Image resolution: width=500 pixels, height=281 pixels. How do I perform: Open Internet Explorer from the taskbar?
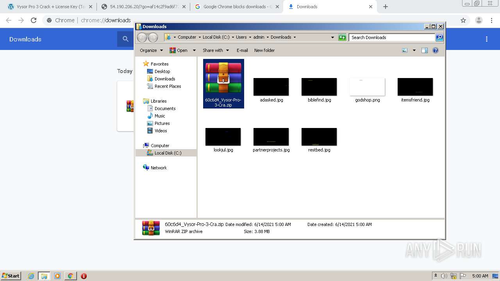(31, 276)
